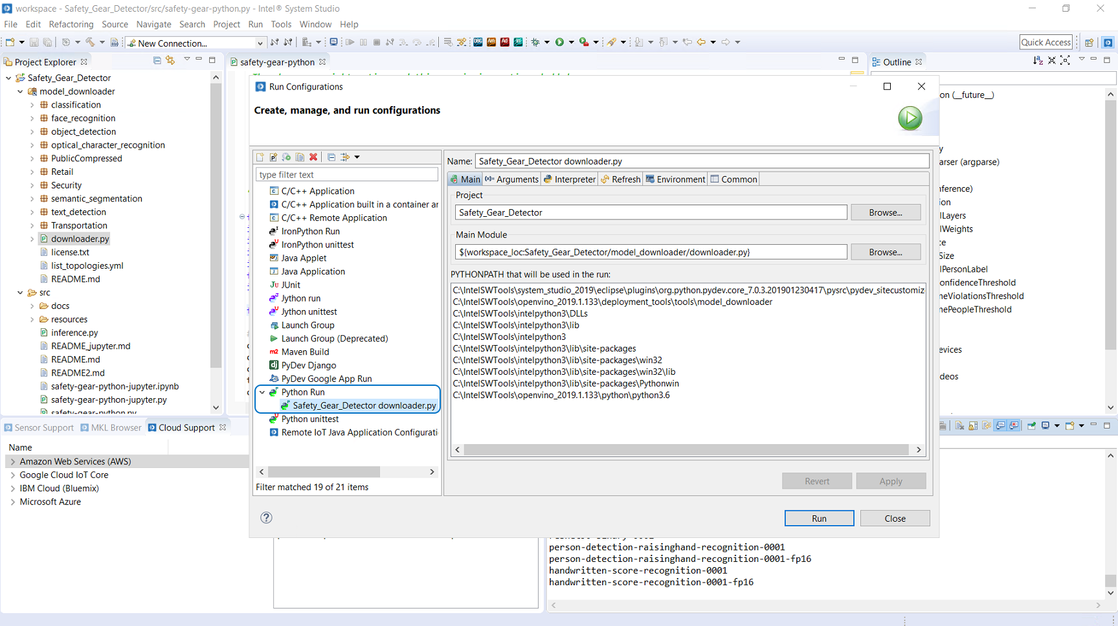Click green Run arrow graphic in dialog header
Screen dimensions: 1118x626
coord(910,118)
